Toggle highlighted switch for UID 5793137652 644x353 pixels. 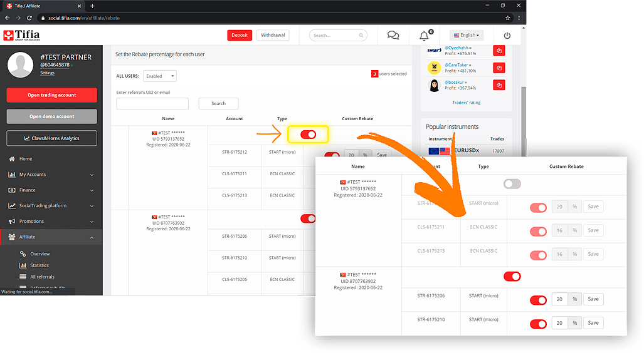coord(308,135)
